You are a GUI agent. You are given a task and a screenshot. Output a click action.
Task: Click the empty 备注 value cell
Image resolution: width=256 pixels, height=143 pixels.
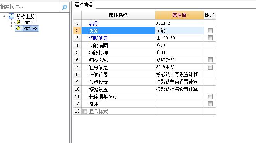(179, 104)
